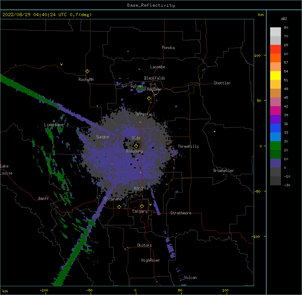
Task: Click the yellow v marker east of Calgary's diamond
Action: pyautogui.click(x=150, y=205)
